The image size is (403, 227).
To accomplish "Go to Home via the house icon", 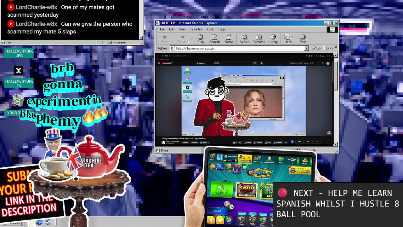I will pyautogui.click(x=229, y=37).
